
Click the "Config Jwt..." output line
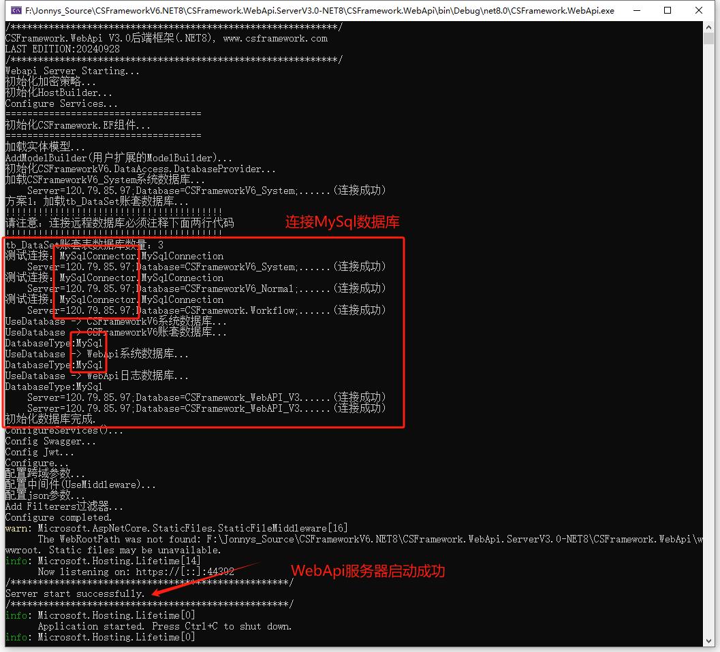(x=40, y=452)
